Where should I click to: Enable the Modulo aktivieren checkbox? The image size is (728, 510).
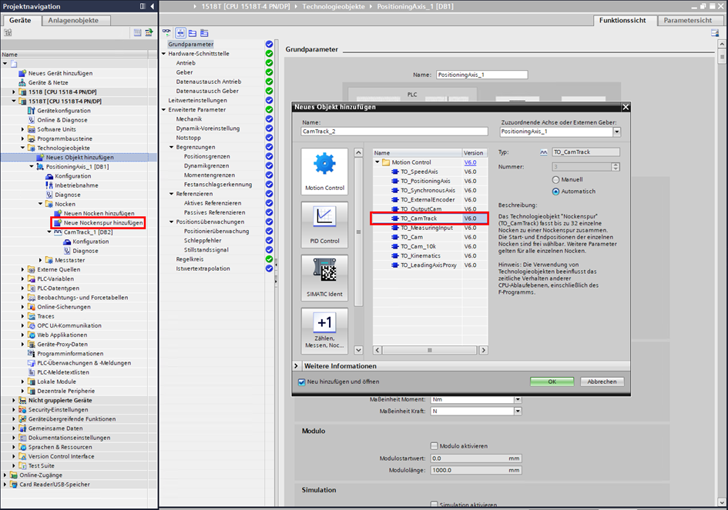point(434,445)
